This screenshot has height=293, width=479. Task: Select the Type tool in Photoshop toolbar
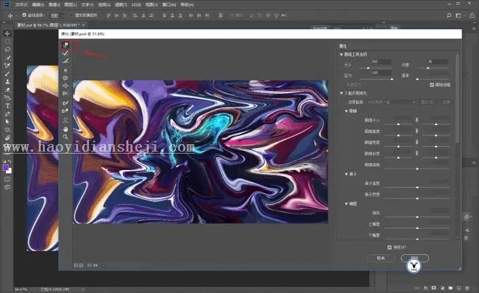7,106
